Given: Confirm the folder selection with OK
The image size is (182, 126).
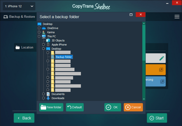Looking at the screenshot, I should (113, 107).
